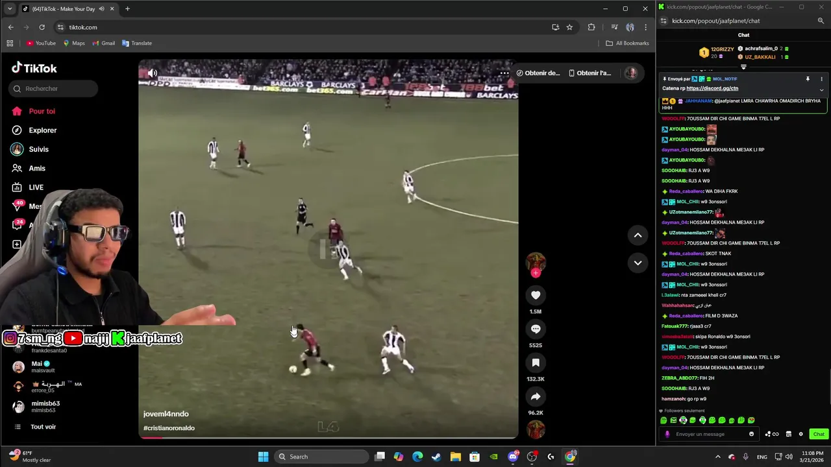Open Windows Start menu
Viewport: 831px width, 467px height.
pos(263,457)
